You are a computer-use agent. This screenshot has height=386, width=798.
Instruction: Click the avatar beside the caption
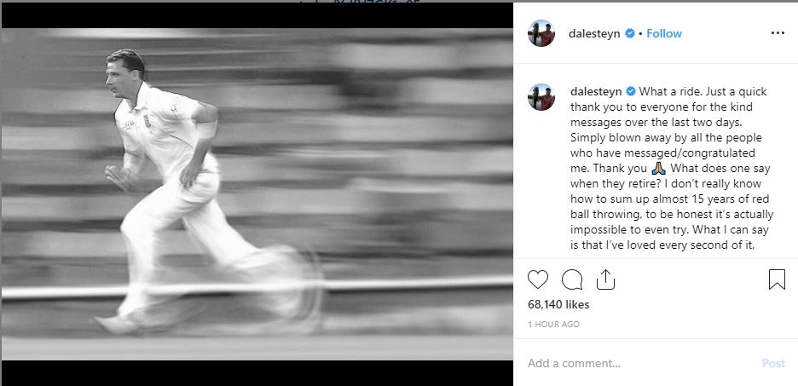click(541, 97)
